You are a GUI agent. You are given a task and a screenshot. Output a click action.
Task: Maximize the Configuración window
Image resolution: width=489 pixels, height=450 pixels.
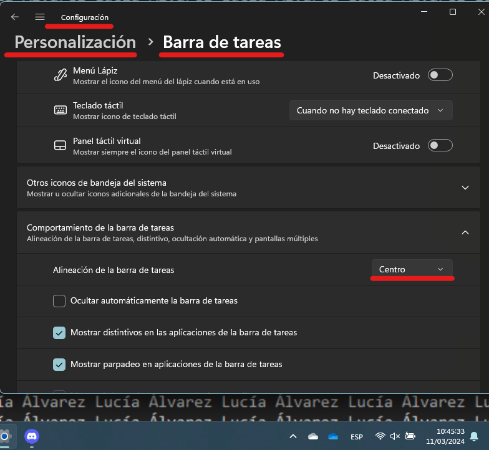(453, 12)
